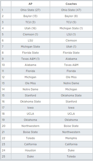Select Stanford in the AP column
93x161 pixels.
pyautogui.click(x=30, y=95)
